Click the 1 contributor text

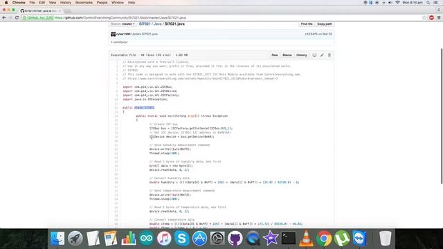click(119, 42)
